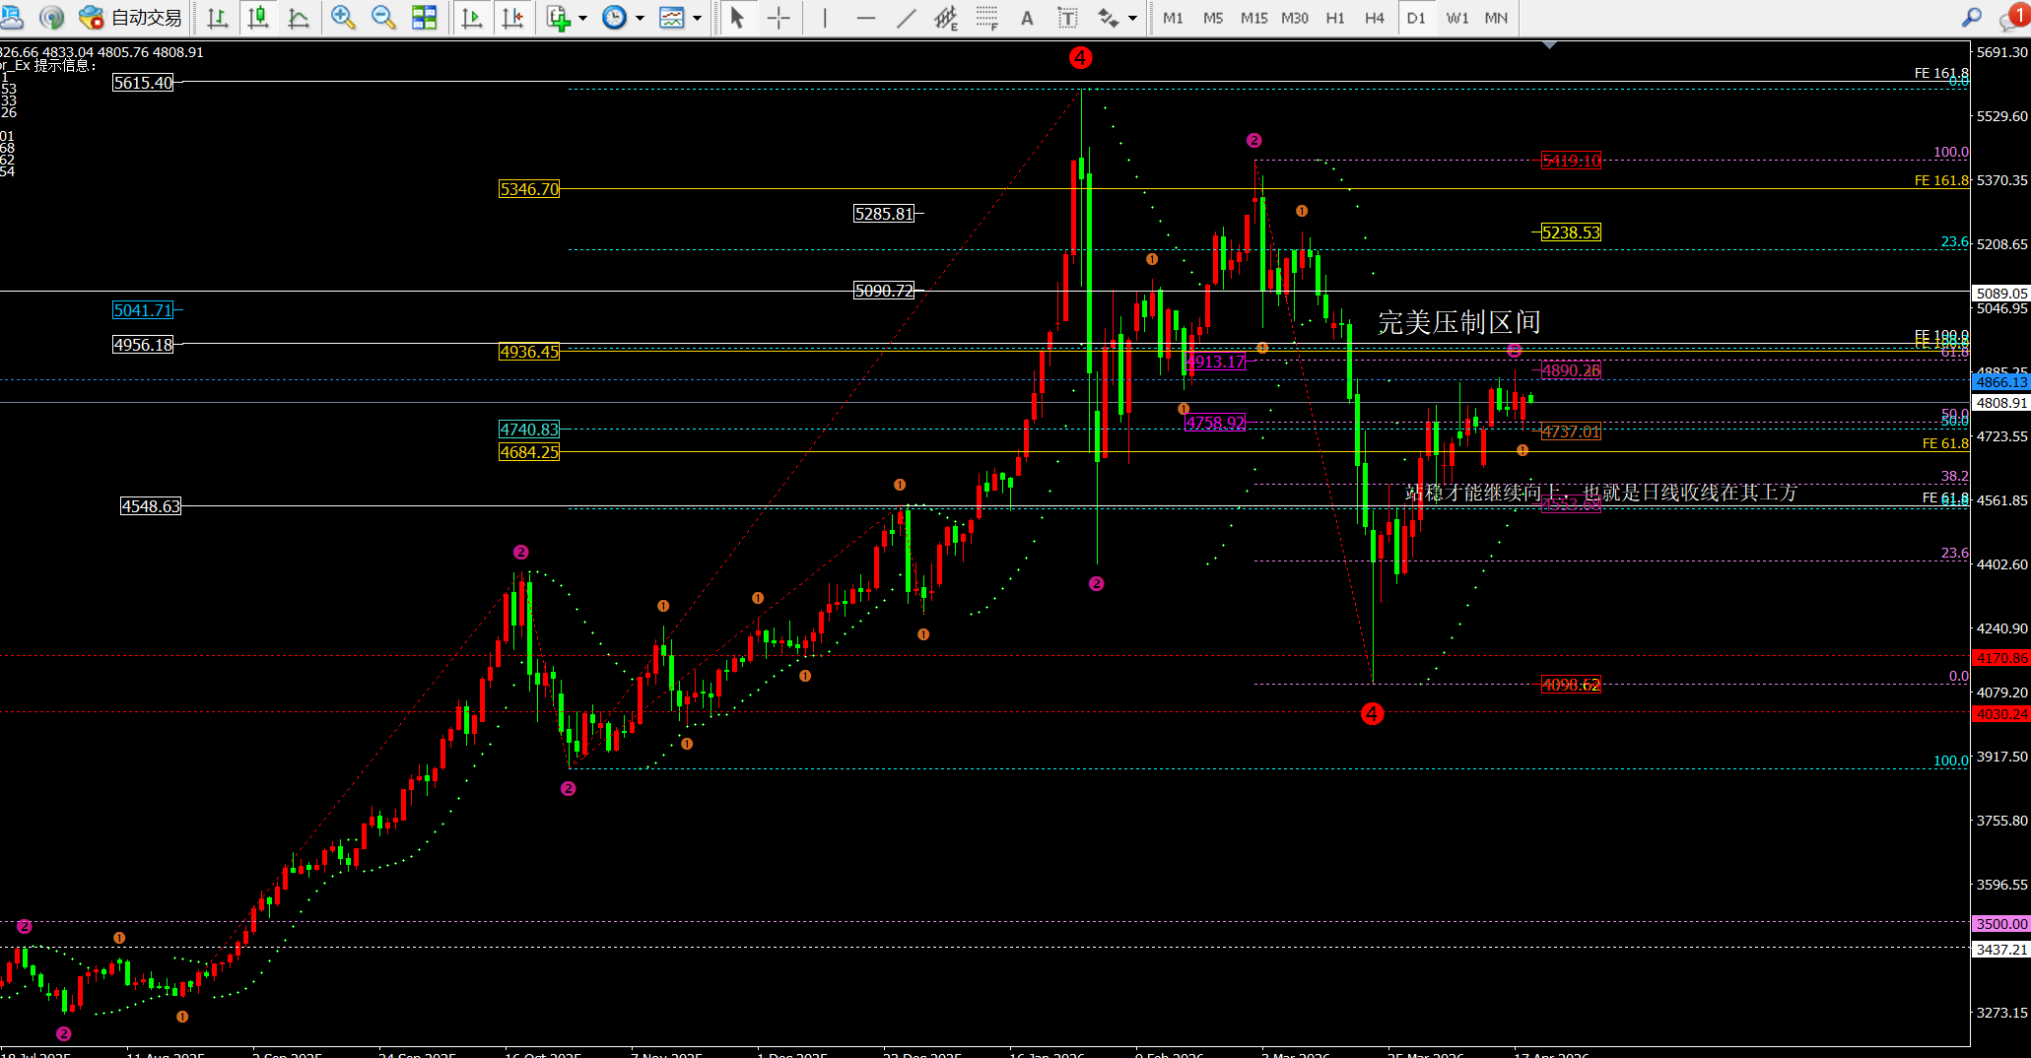This screenshot has width=2031, height=1058.
Task: Switch to the W1 timeframe
Action: pyautogui.click(x=1456, y=18)
